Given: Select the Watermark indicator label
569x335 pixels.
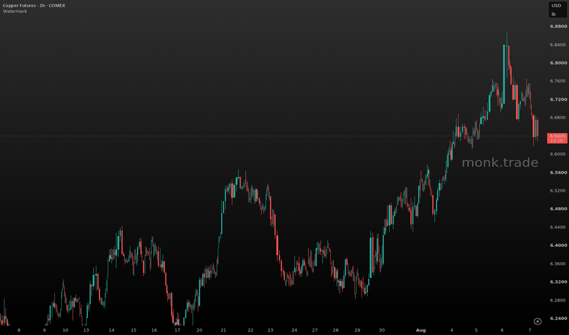Looking at the screenshot, I should (15, 11).
